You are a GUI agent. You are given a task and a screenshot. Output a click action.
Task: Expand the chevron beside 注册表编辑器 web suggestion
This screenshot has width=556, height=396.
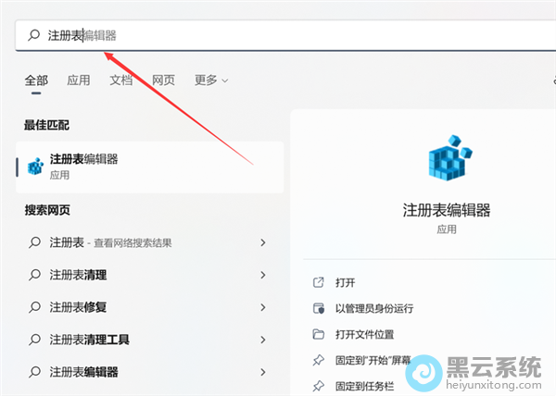click(x=263, y=372)
